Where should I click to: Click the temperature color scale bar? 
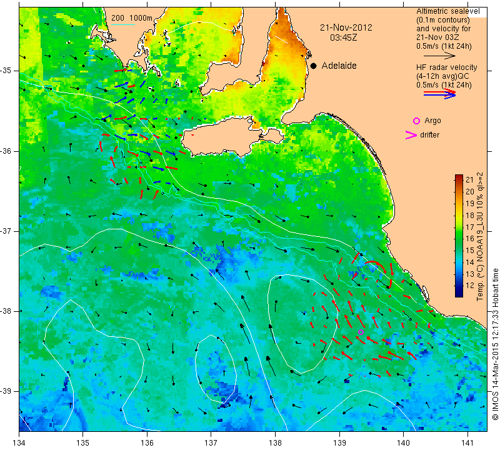click(459, 236)
